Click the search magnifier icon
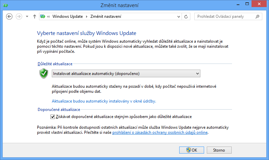 [x=257, y=16]
